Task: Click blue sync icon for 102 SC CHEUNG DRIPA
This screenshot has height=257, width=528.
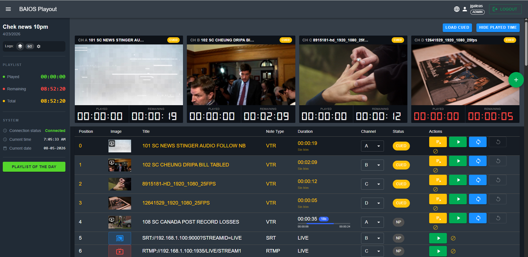Action: (x=478, y=161)
